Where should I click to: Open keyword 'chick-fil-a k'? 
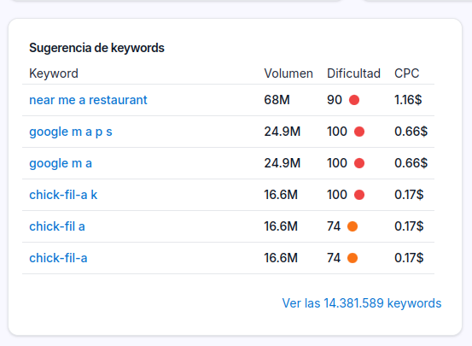[x=63, y=195]
